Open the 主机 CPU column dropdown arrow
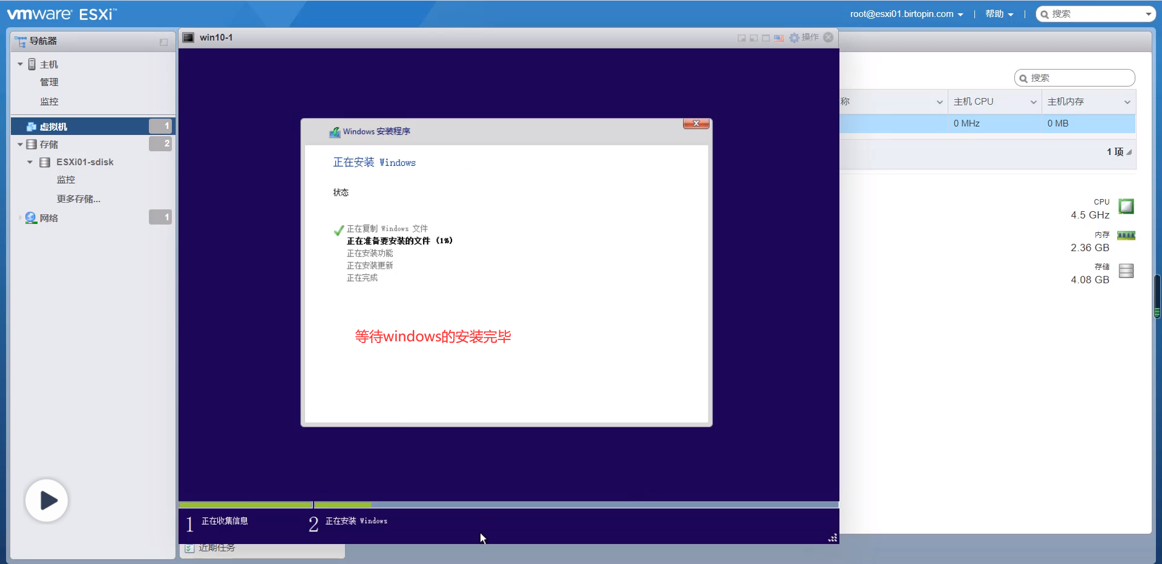The height and width of the screenshot is (564, 1162). 1034,102
